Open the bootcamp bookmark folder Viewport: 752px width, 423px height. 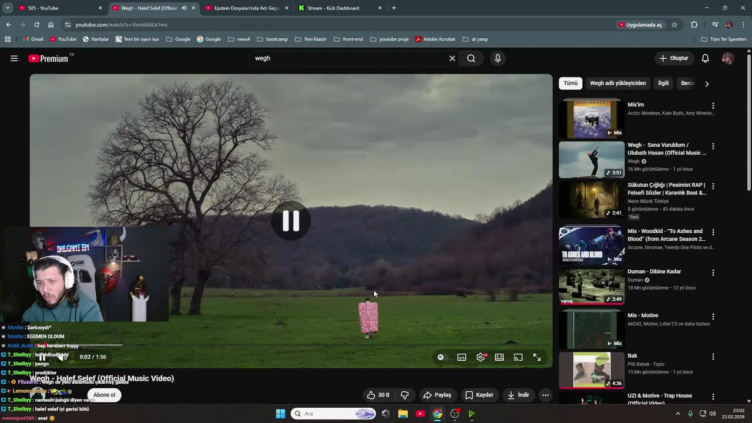coord(272,39)
